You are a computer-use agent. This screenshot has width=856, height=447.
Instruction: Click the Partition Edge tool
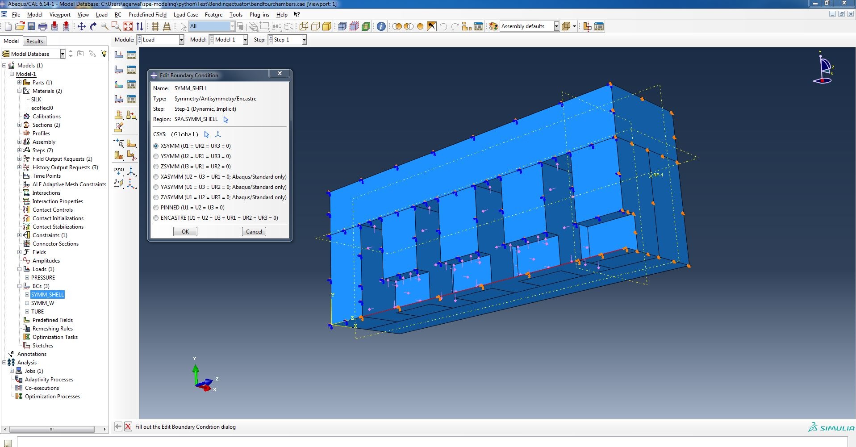(x=119, y=143)
